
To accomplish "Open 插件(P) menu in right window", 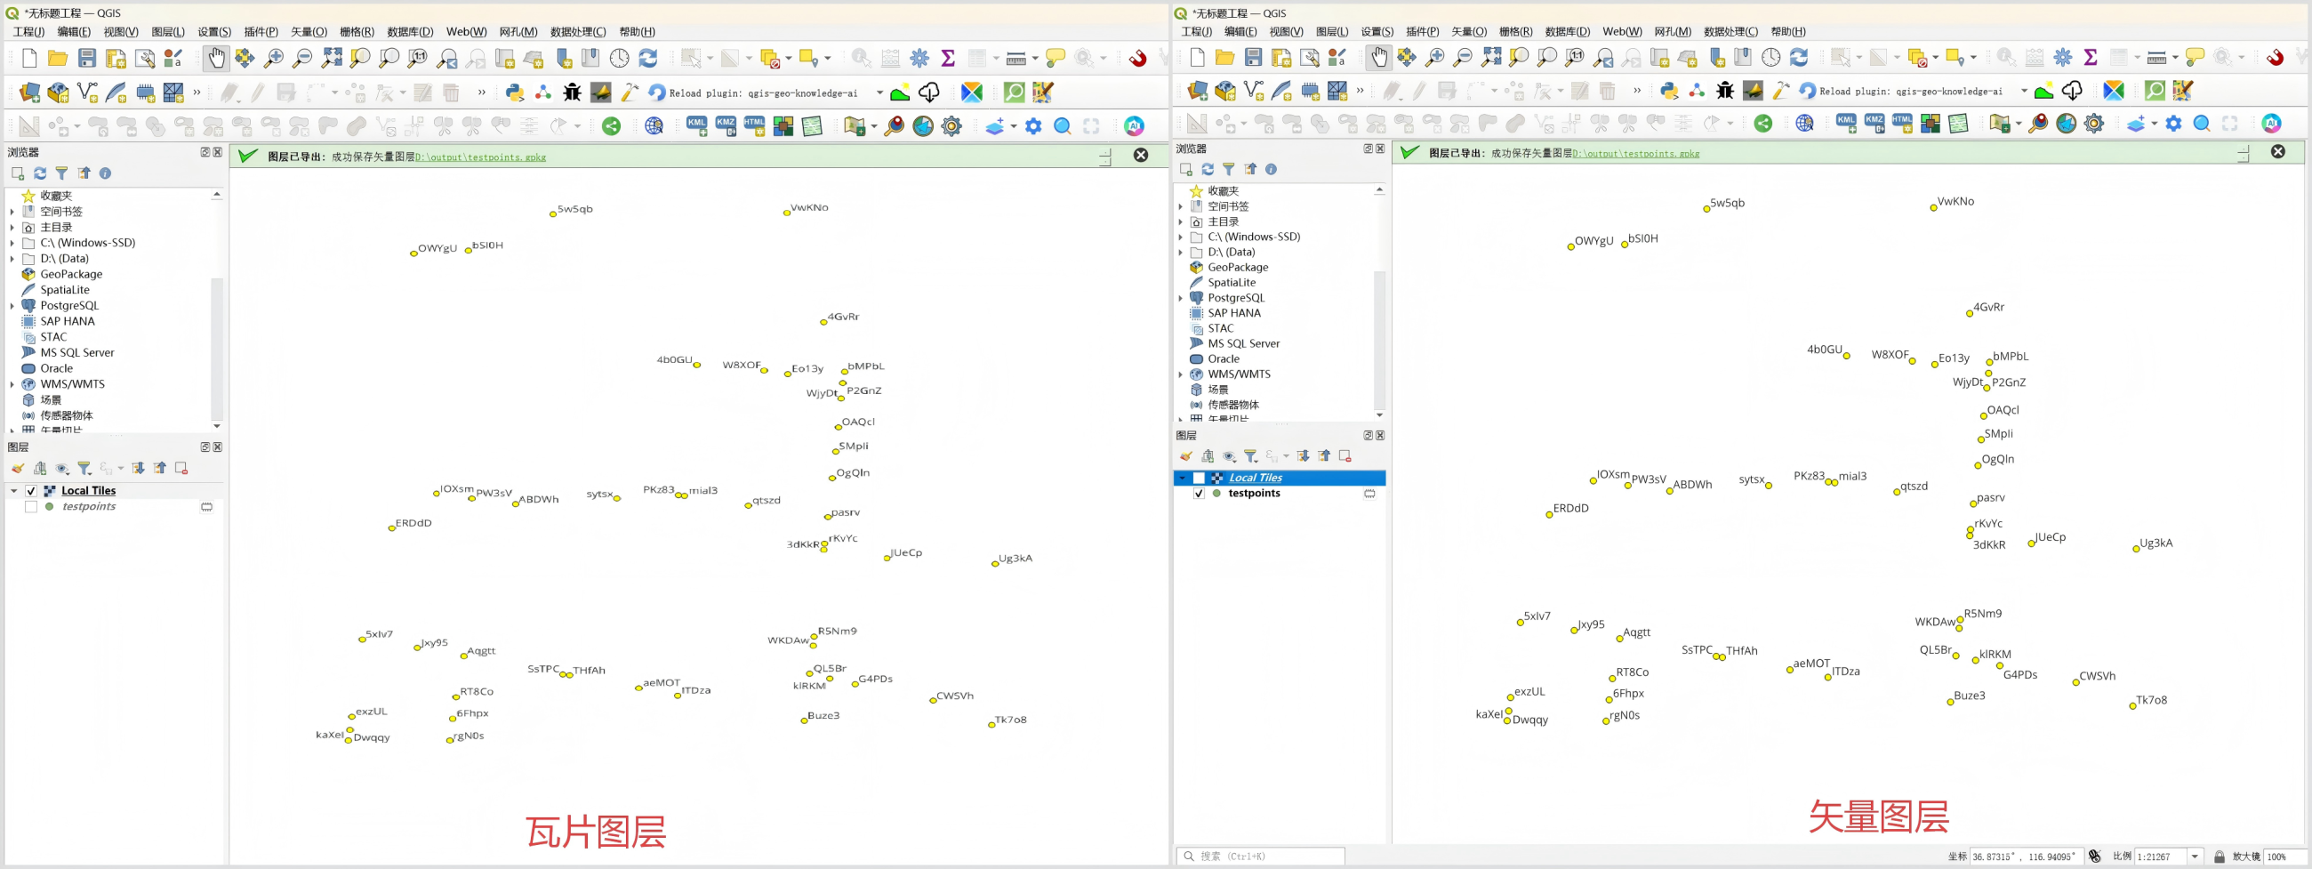I will (1423, 31).
